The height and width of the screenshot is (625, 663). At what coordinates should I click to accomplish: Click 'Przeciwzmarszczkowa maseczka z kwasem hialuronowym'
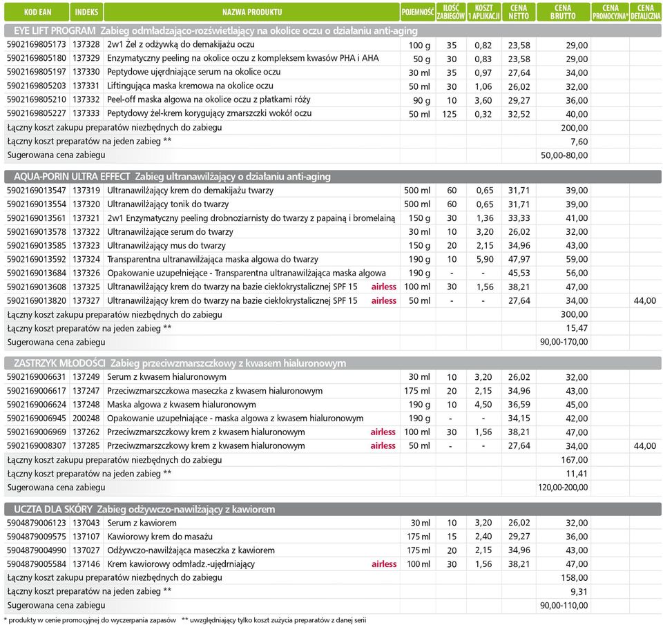point(215,391)
